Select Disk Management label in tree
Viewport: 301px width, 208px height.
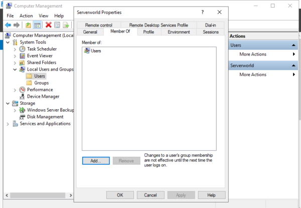(x=45, y=117)
